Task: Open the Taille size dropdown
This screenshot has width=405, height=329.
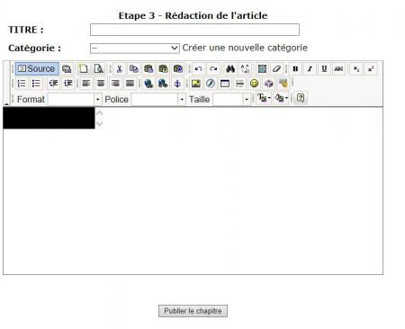Action: click(x=231, y=99)
